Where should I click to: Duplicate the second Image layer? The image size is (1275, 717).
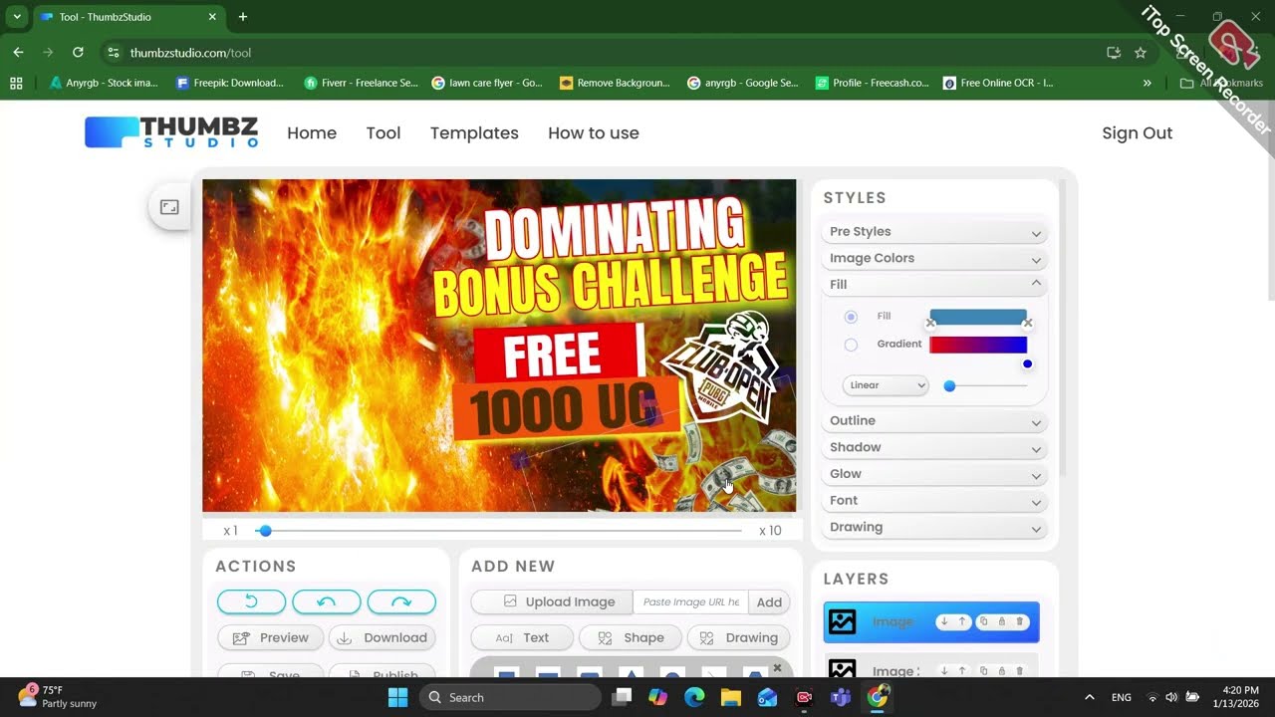[984, 671]
